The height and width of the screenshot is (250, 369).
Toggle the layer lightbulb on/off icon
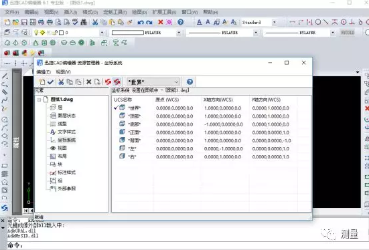click(x=36, y=33)
